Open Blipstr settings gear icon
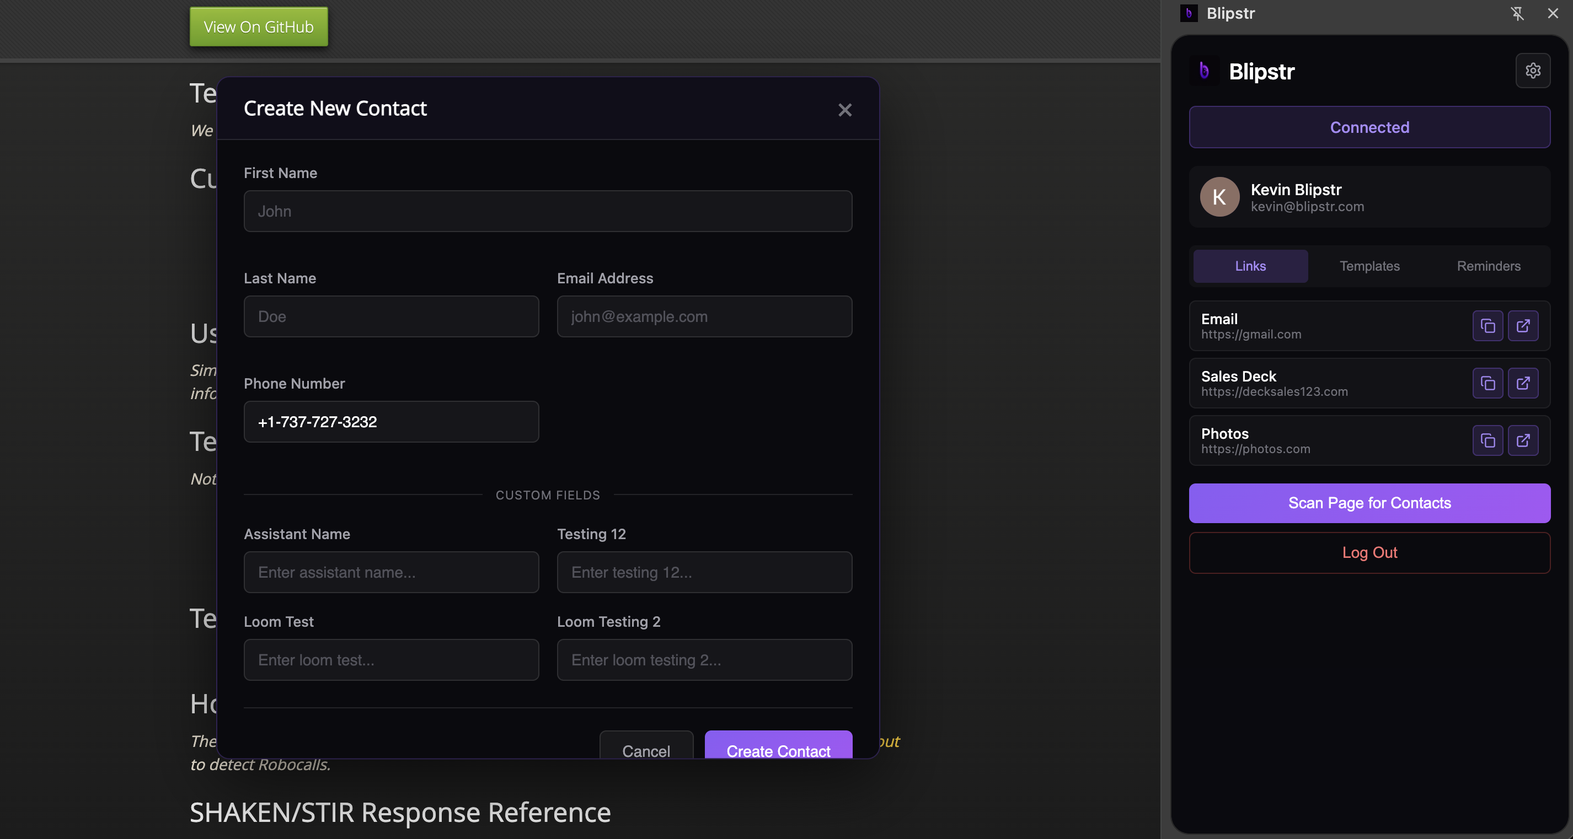The image size is (1573, 839). pyautogui.click(x=1532, y=71)
